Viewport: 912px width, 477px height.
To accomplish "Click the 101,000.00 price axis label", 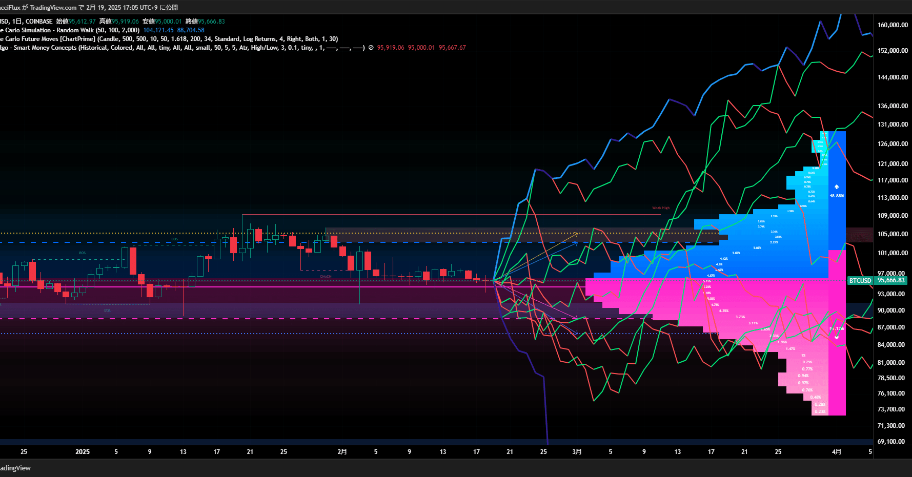I will pyautogui.click(x=893, y=253).
